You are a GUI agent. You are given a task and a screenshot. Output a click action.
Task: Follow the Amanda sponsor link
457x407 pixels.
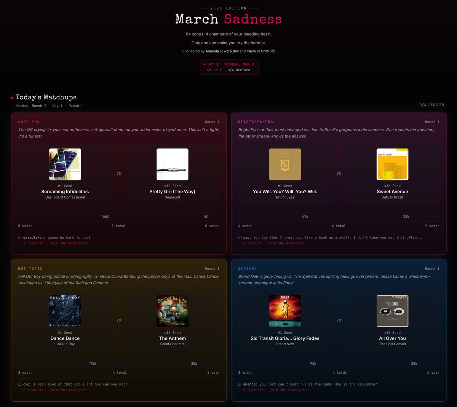click(x=212, y=51)
